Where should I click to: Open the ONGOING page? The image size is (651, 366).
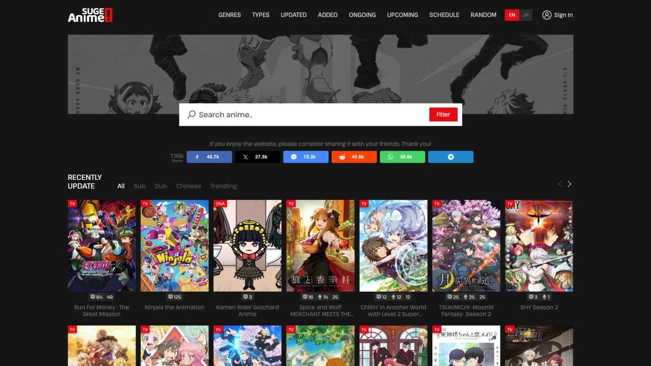(362, 15)
